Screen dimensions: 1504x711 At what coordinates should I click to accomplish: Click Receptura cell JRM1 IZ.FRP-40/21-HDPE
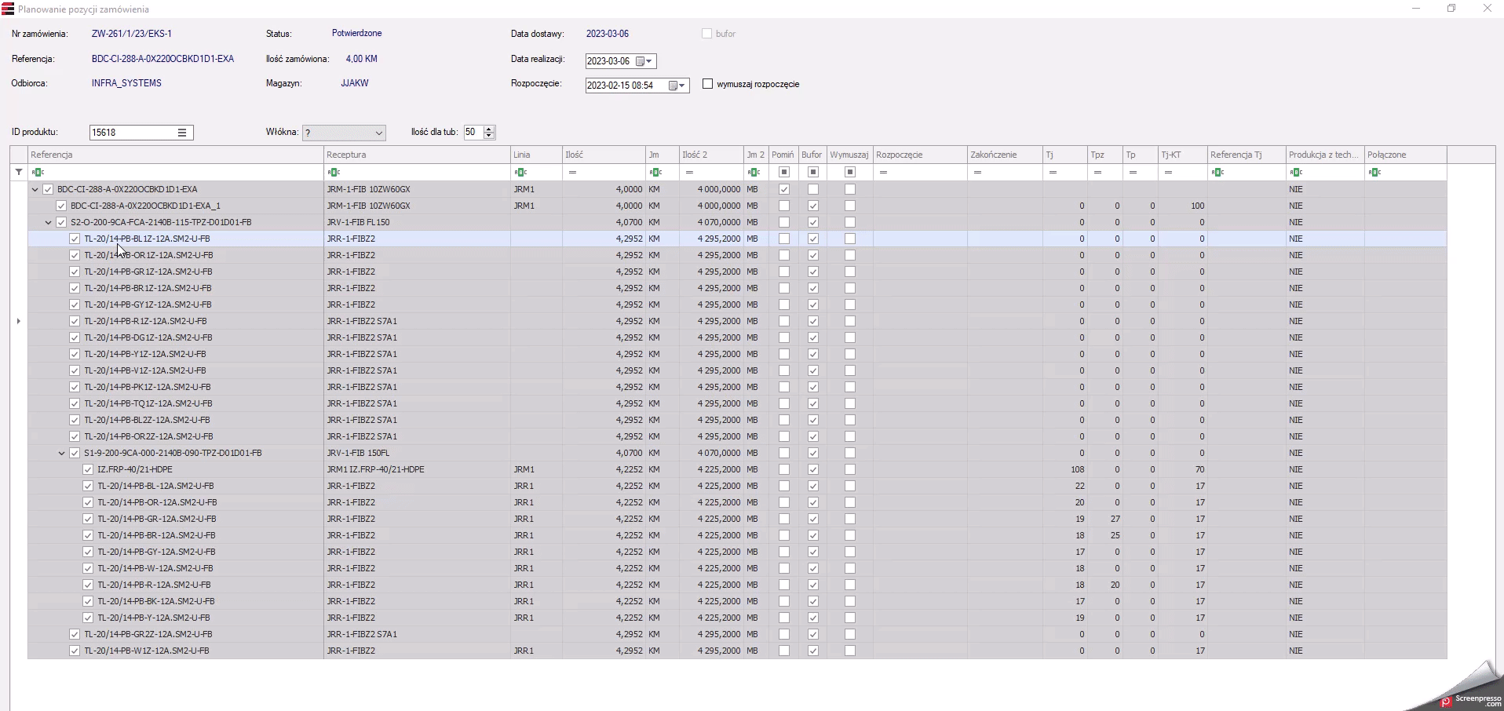pyautogui.click(x=417, y=469)
